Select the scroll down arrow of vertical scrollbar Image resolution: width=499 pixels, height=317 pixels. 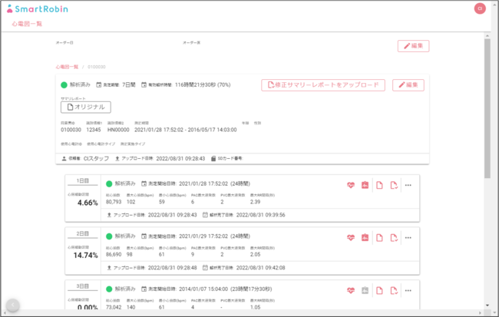pyautogui.click(x=487, y=305)
